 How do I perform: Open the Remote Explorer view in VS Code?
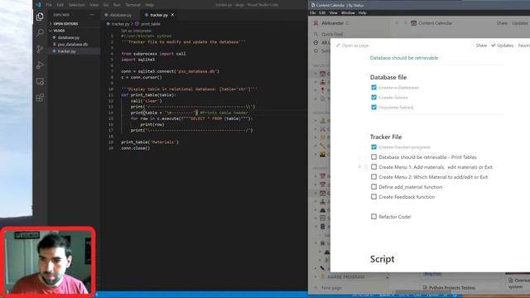pos(40,81)
